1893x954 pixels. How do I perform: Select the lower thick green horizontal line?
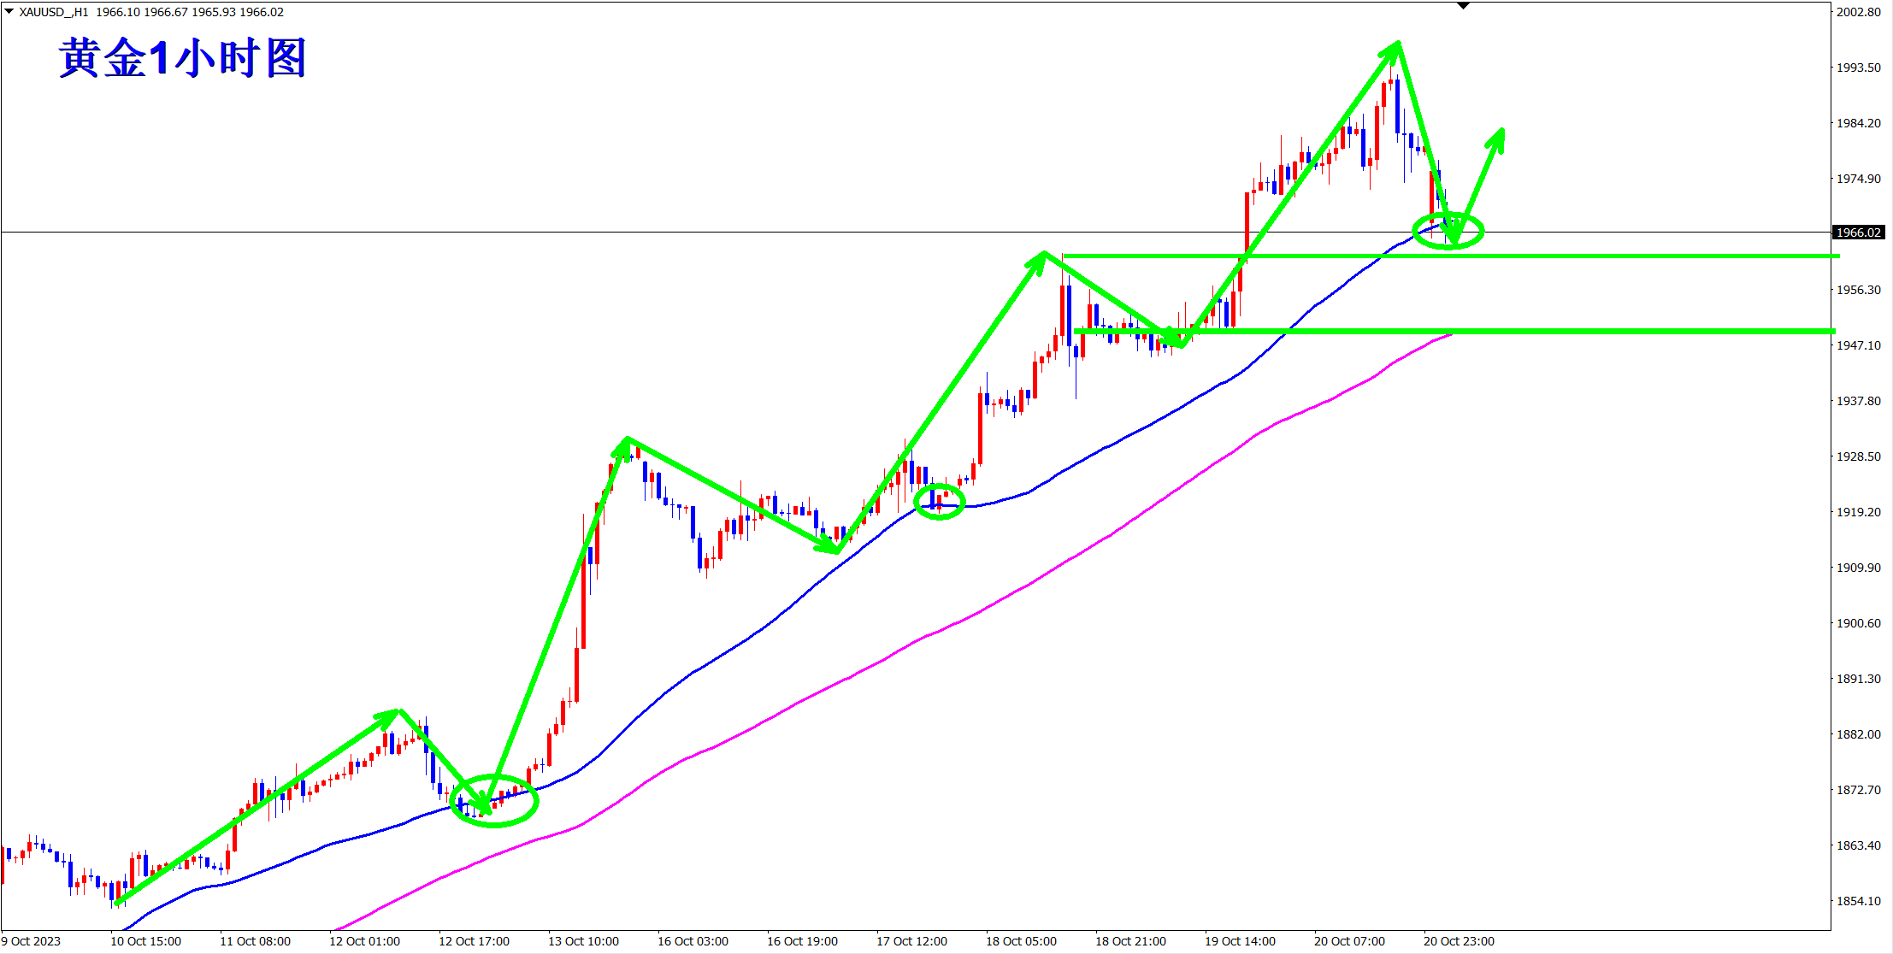(1625, 331)
